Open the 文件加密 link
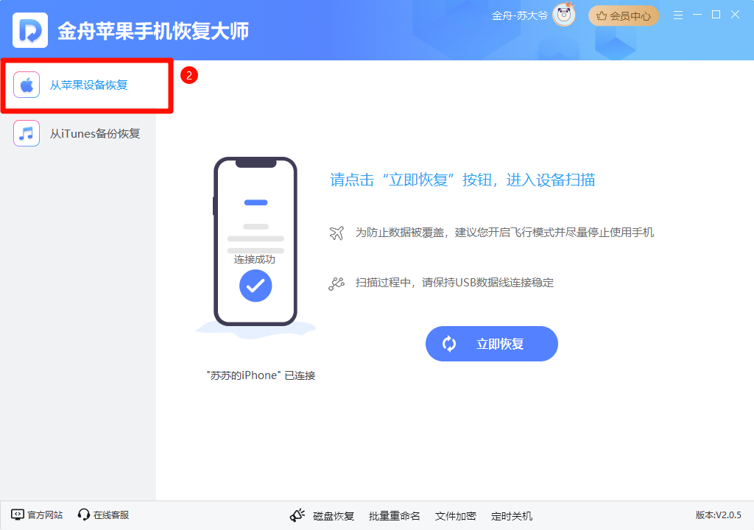Image resolution: width=754 pixels, height=530 pixels. [455, 516]
